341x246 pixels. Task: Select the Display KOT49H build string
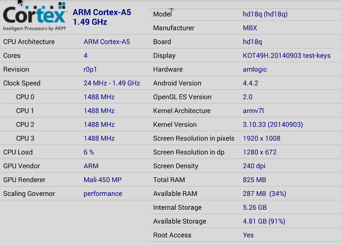287,55
